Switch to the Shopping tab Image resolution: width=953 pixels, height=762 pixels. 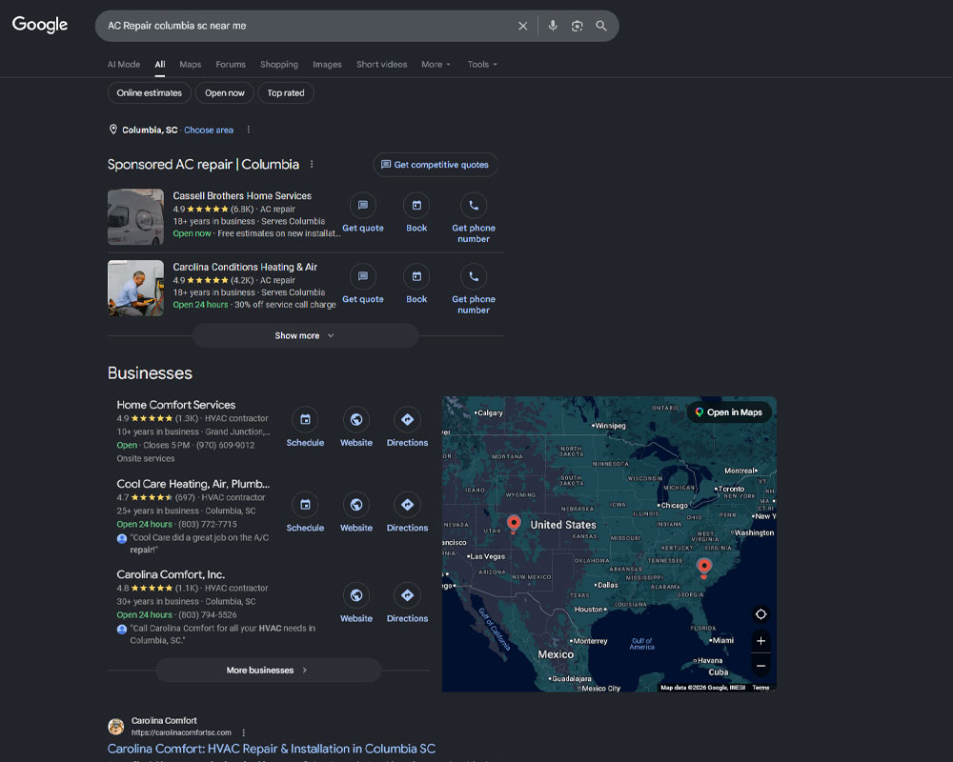[x=279, y=65]
